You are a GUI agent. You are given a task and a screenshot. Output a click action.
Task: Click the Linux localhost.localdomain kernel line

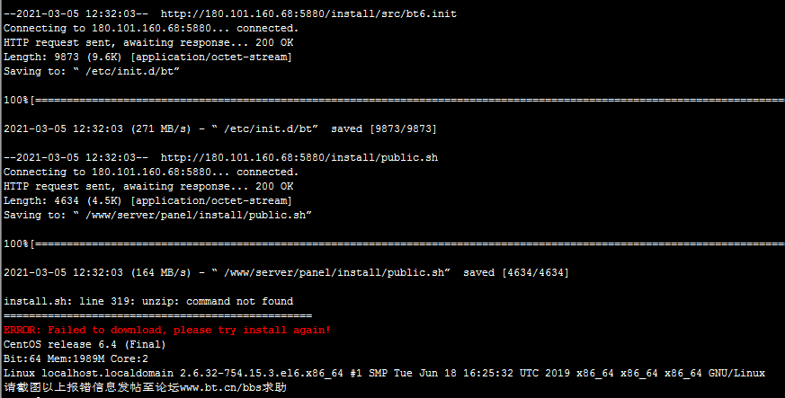pyautogui.click(x=385, y=373)
